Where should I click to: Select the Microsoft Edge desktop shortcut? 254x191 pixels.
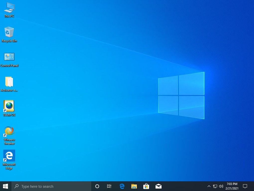(x=9, y=160)
